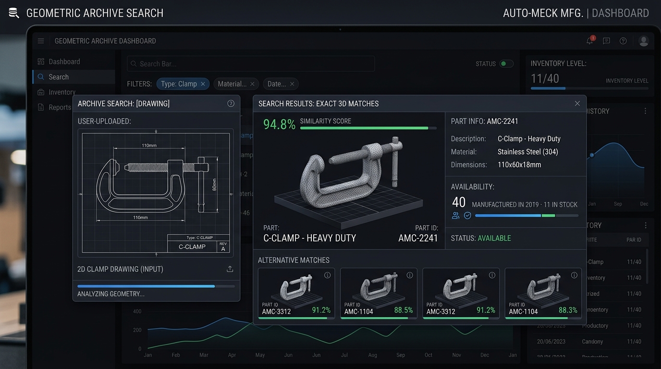Close the Search Results panel
Screen dimensions: 661x369
point(577,103)
